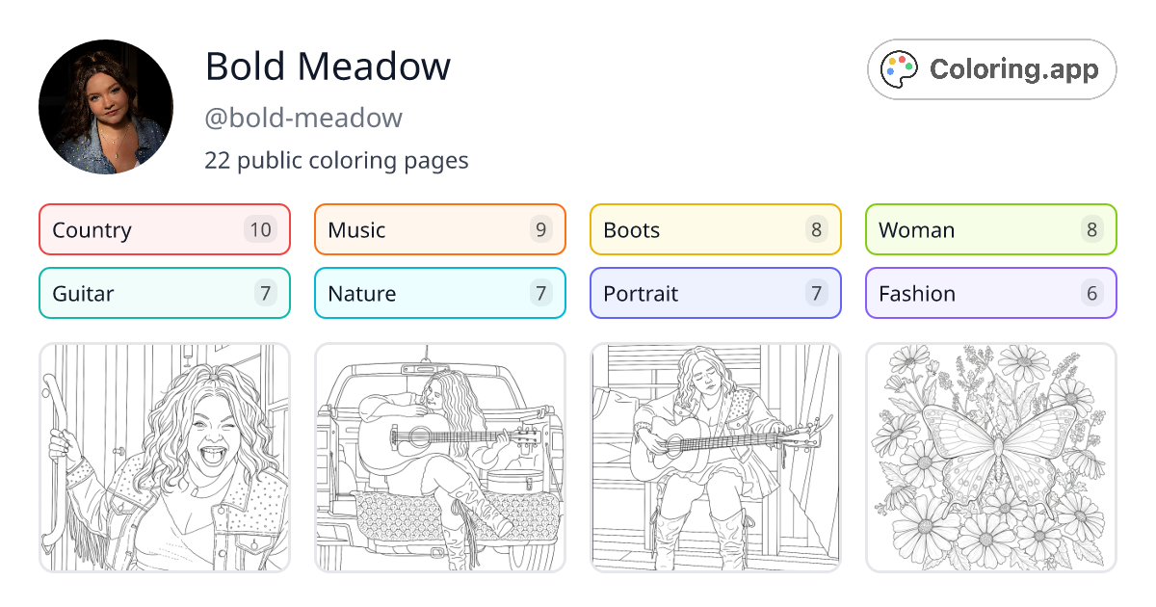View the butterfly and daisies coloring page
The width and height of the screenshot is (1156, 607).
click(990, 457)
